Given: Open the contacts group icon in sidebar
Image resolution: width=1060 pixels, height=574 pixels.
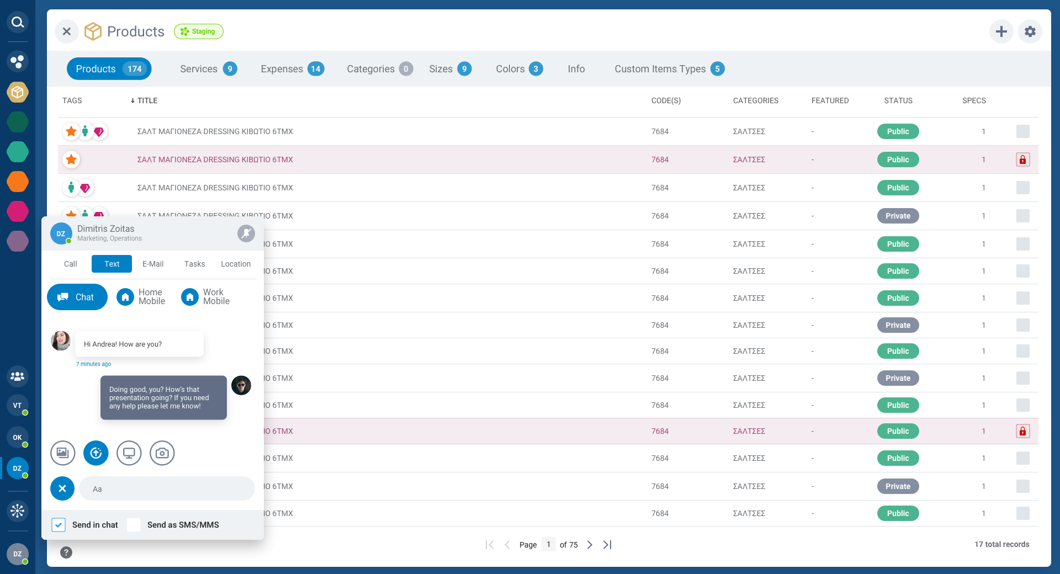Looking at the screenshot, I should pos(18,376).
